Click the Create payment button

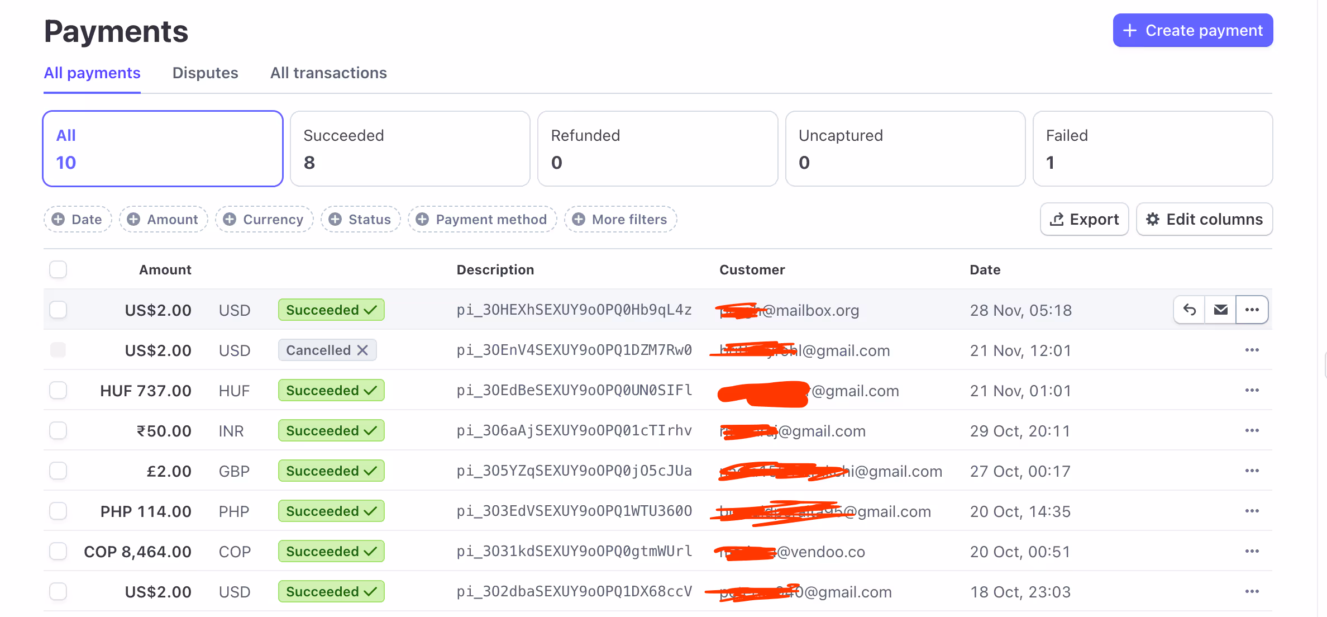1193,30
